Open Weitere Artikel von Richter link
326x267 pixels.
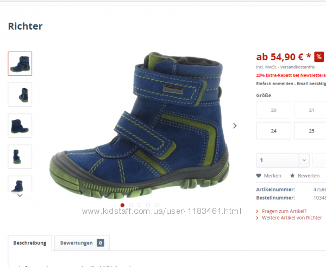292,218
